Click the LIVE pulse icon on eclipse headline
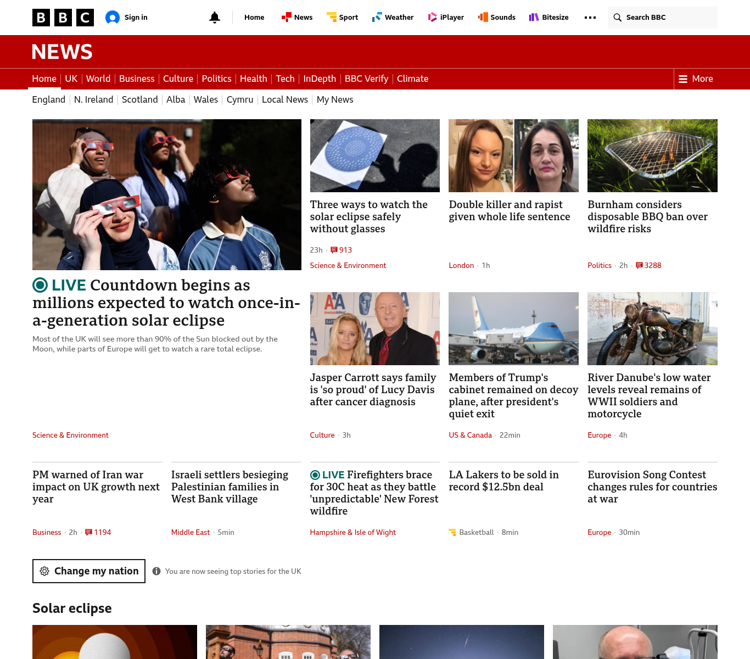 (40, 285)
